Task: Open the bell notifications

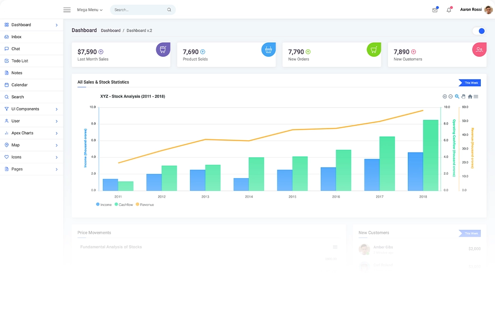Action: 449,10
